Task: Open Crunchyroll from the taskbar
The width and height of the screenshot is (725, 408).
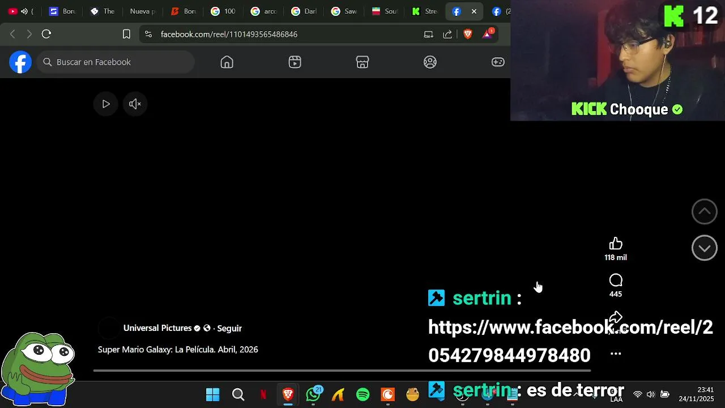Action: [x=388, y=394]
